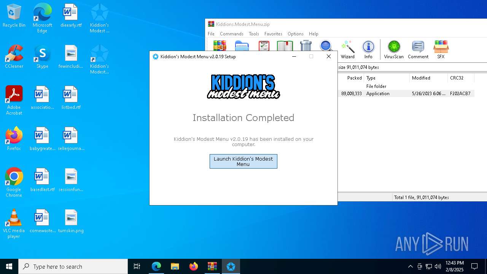Open Firefox desktop shortcut
The height and width of the screenshot is (274, 487).
click(14, 139)
